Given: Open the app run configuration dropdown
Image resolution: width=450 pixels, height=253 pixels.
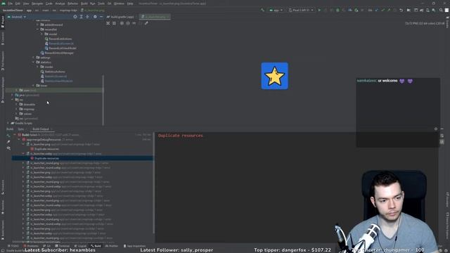Looking at the screenshot, I should pos(276,10).
